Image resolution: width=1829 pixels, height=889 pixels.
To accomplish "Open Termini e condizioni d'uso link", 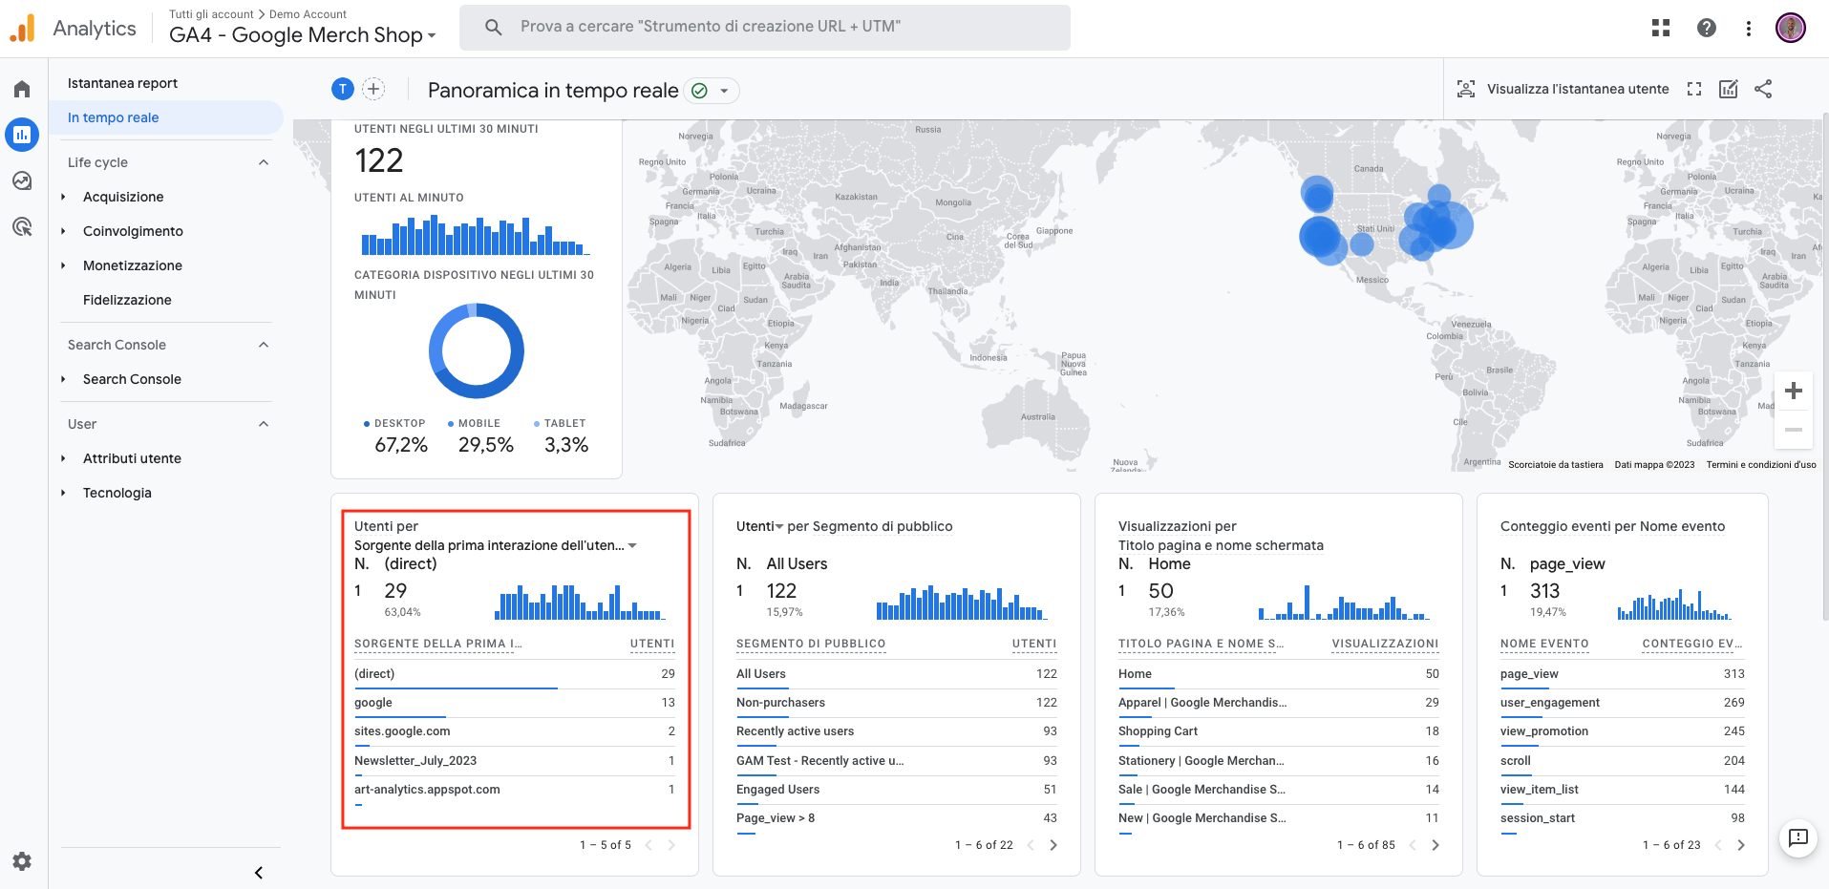I will click(1761, 465).
